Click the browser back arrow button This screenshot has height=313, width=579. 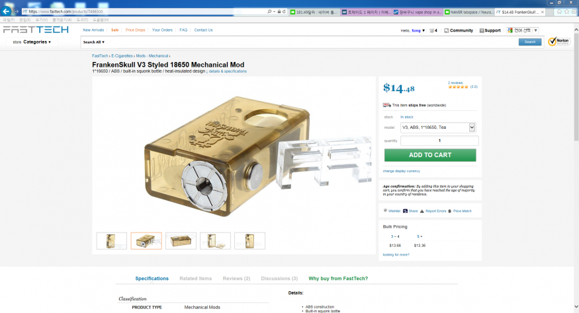point(6,11)
